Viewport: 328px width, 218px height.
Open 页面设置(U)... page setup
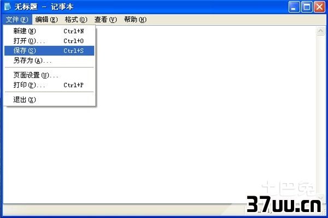pyautogui.click(x=49, y=75)
